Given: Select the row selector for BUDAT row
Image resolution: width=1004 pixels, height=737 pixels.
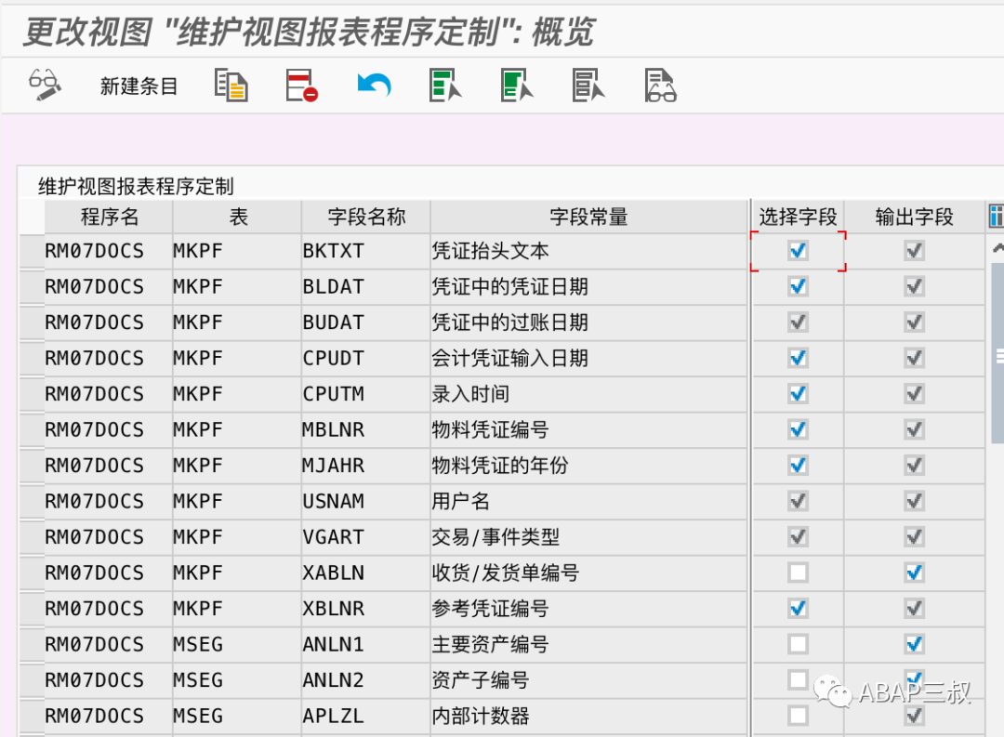Looking at the screenshot, I should click(32, 322).
